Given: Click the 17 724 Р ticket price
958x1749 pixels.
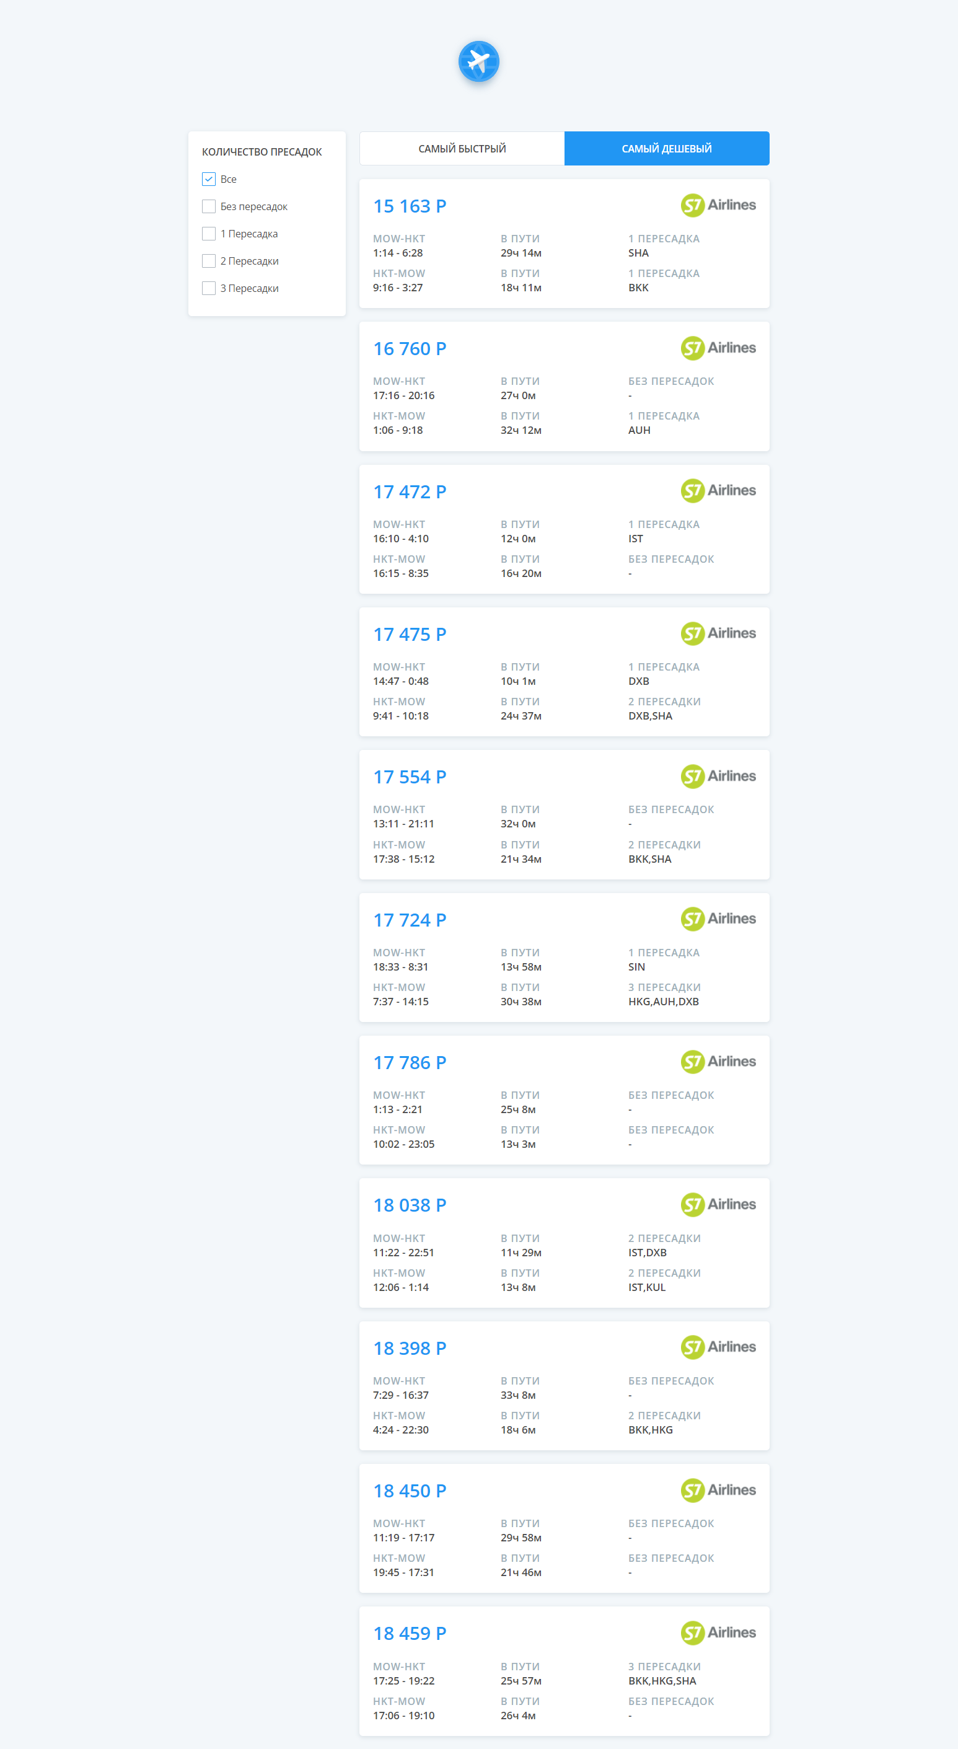Looking at the screenshot, I should [x=410, y=920].
